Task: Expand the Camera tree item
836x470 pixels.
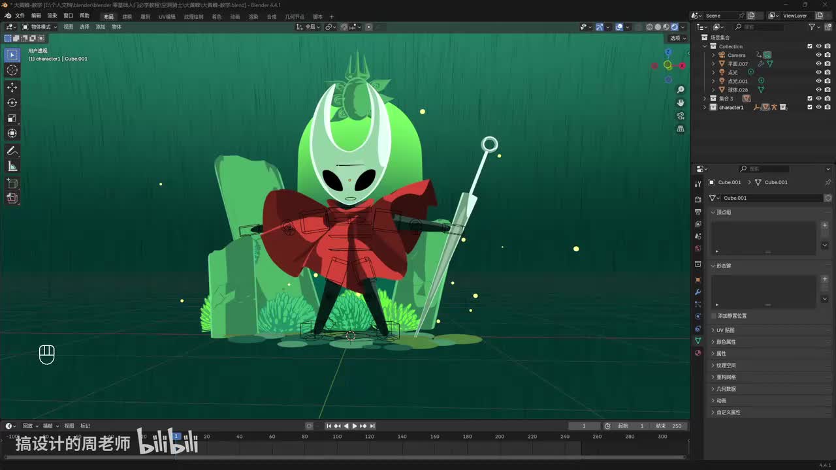Action: click(713, 55)
